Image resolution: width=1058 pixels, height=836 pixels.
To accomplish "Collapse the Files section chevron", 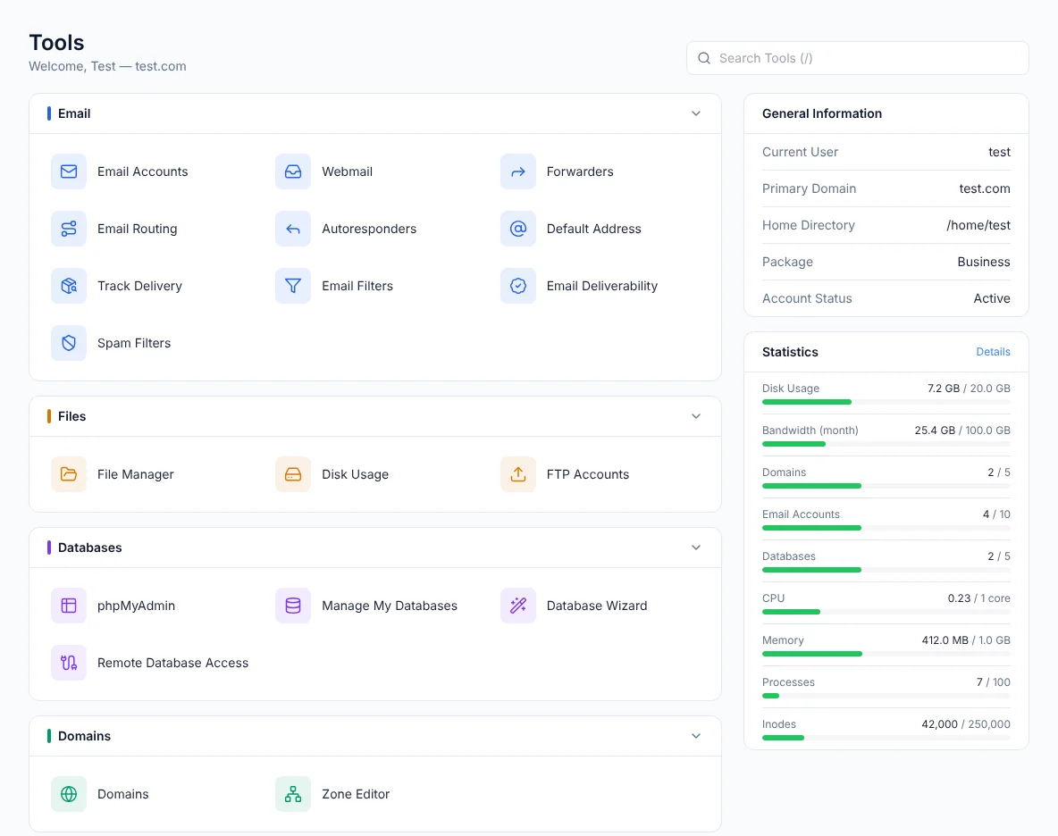I will (696, 416).
